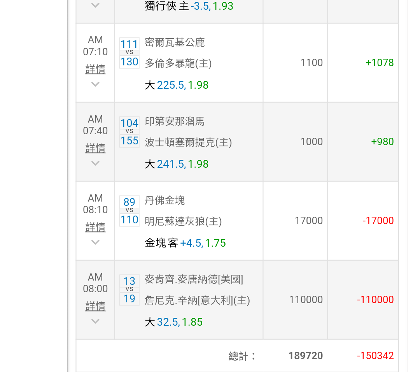Open 詳情 link for the 08:00 match
The image size is (420, 372).
(95, 306)
